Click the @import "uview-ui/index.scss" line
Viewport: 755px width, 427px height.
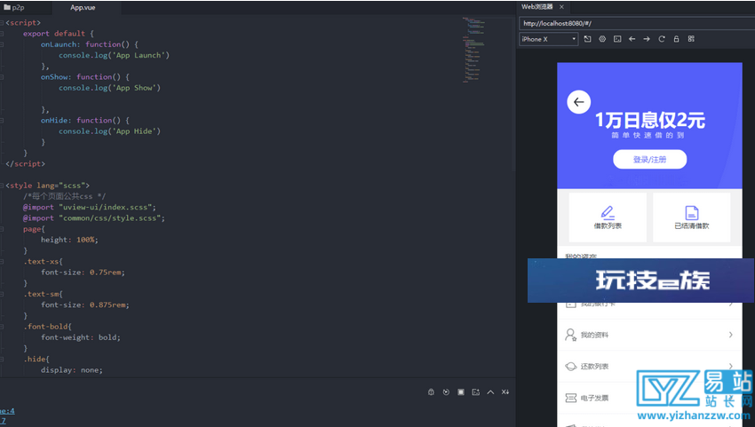pyautogui.click(x=90, y=207)
